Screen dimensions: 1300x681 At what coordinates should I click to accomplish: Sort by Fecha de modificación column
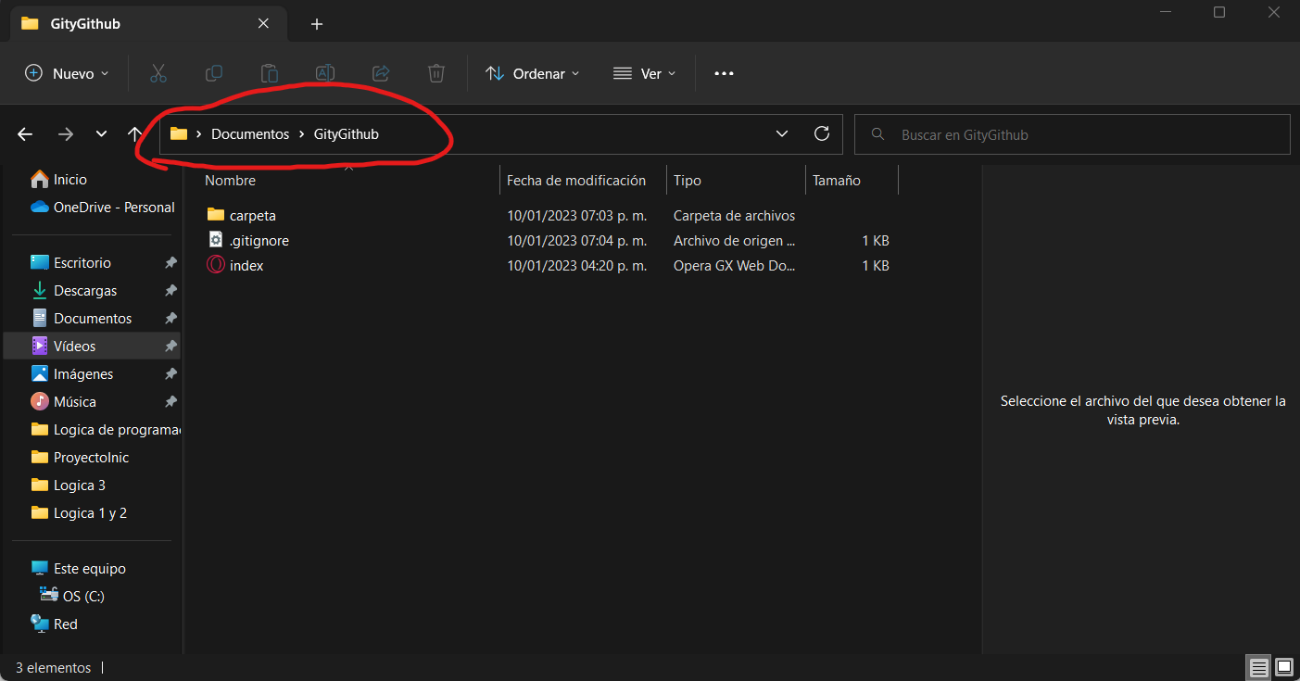coord(576,181)
